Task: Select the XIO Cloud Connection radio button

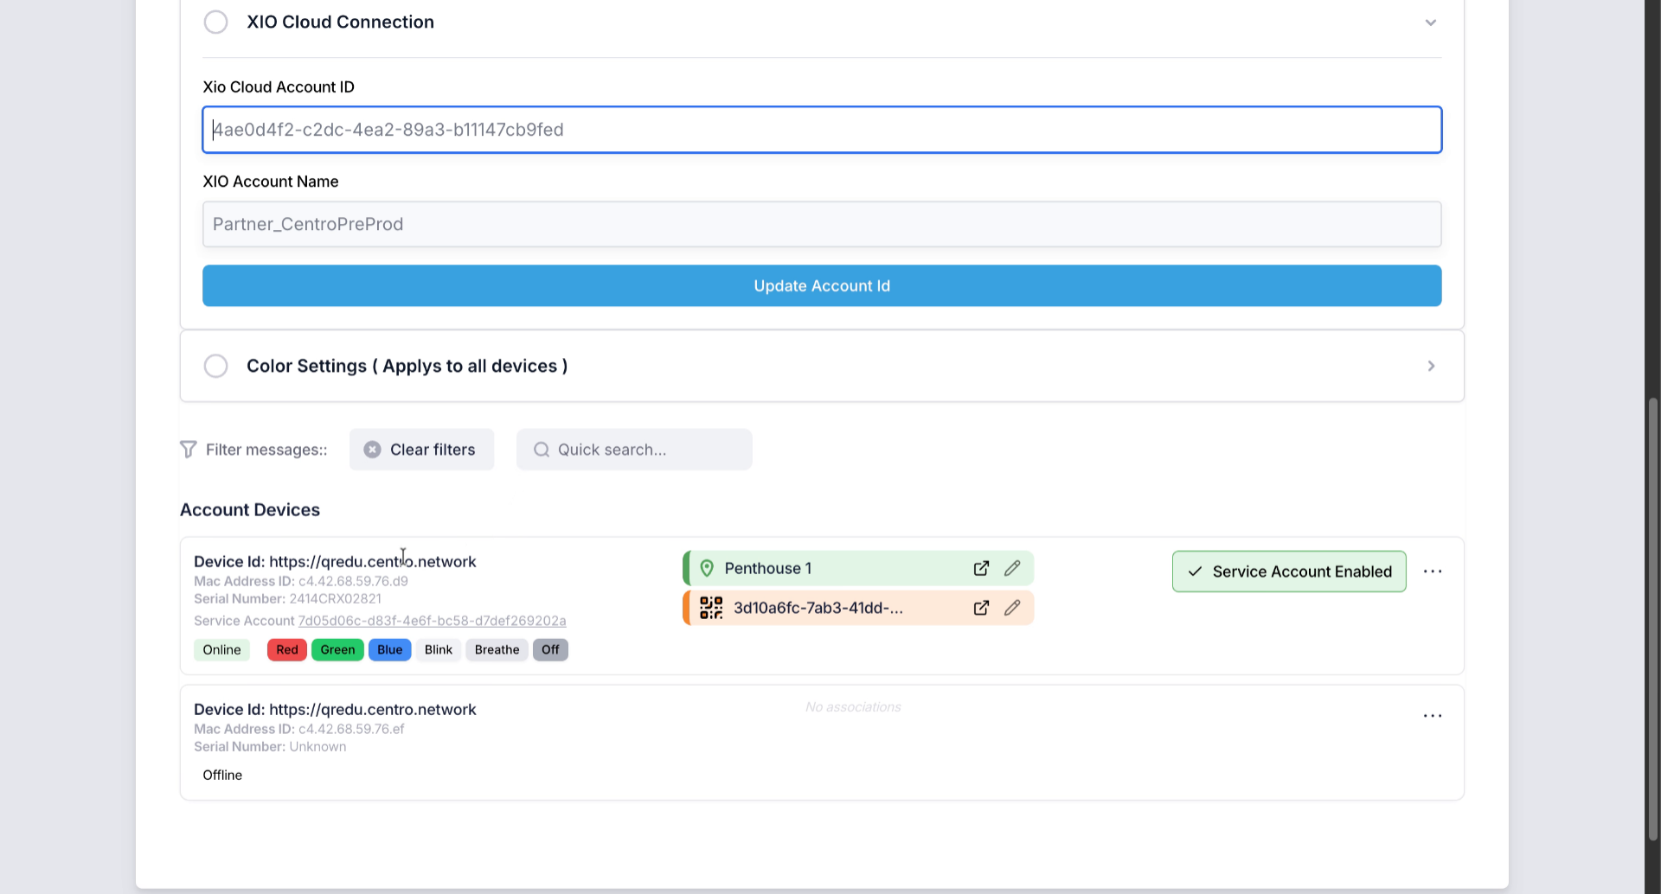Action: [x=215, y=22]
